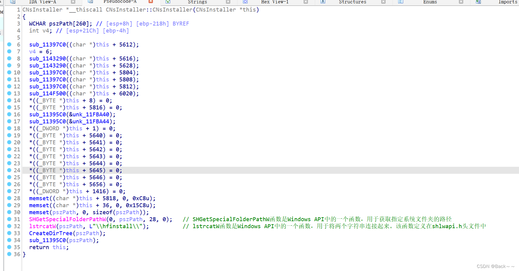
Task: Click sub_114F500 call on line 13
Action: pyautogui.click(x=47, y=94)
